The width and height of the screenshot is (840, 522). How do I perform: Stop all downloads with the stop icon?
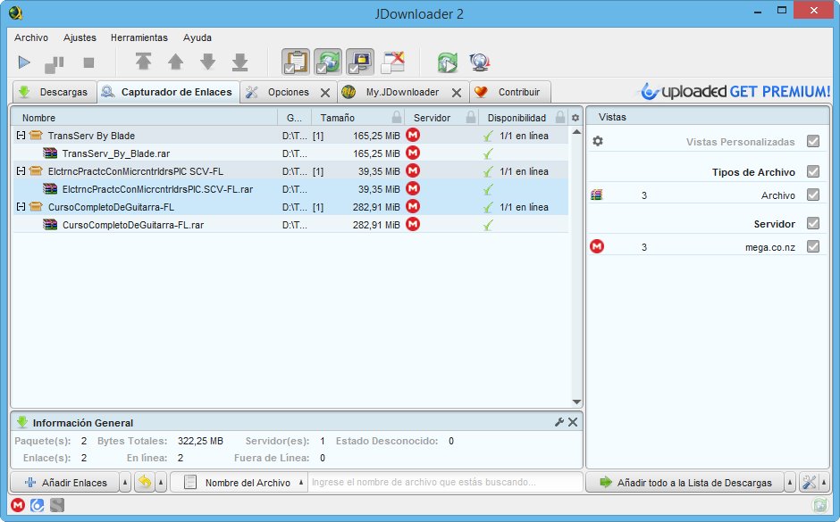coord(89,62)
